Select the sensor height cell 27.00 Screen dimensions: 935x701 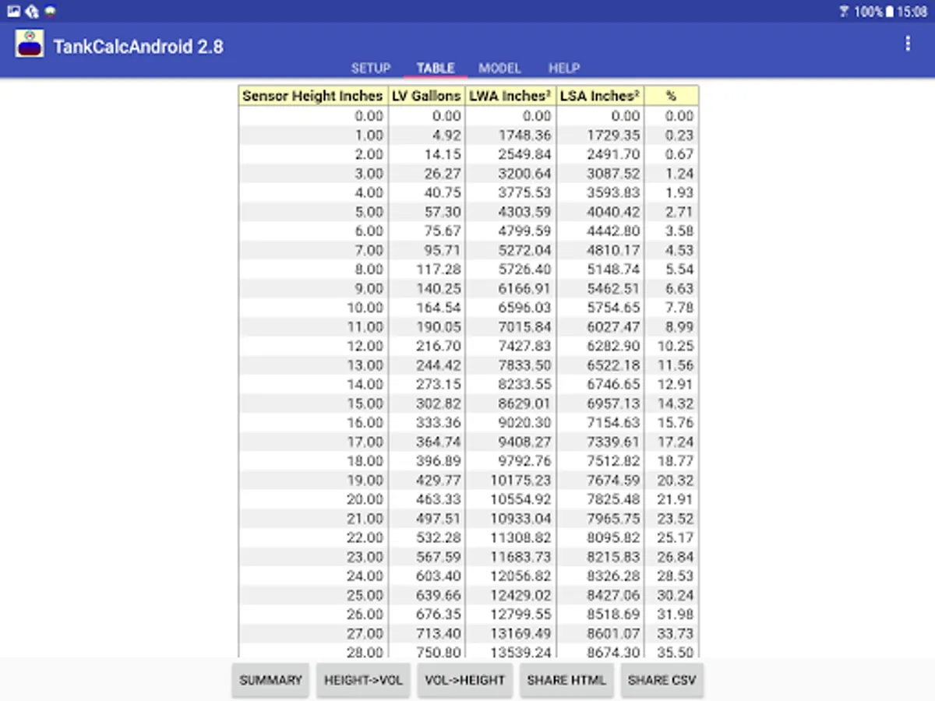[366, 634]
